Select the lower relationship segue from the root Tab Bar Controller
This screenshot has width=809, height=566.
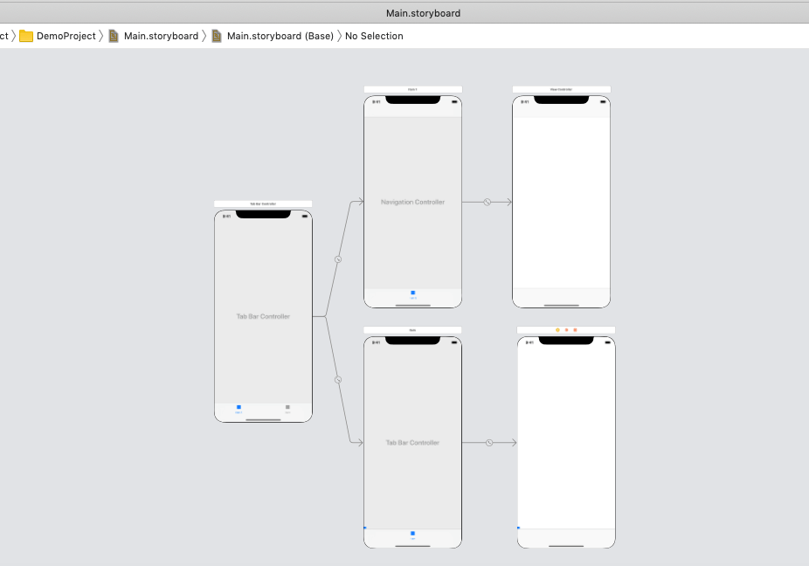click(338, 380)
